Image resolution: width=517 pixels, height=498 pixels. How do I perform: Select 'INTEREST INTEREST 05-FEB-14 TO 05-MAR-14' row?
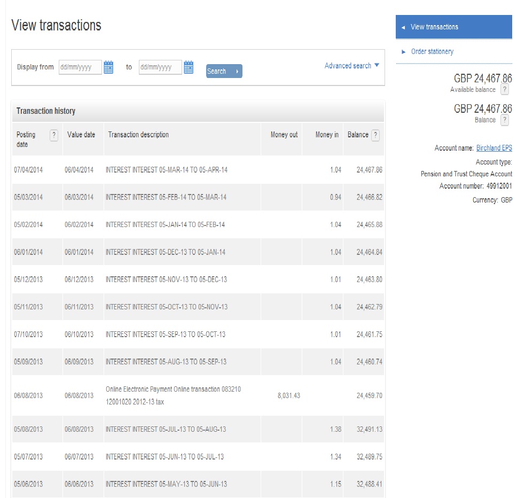pos(198,197)
